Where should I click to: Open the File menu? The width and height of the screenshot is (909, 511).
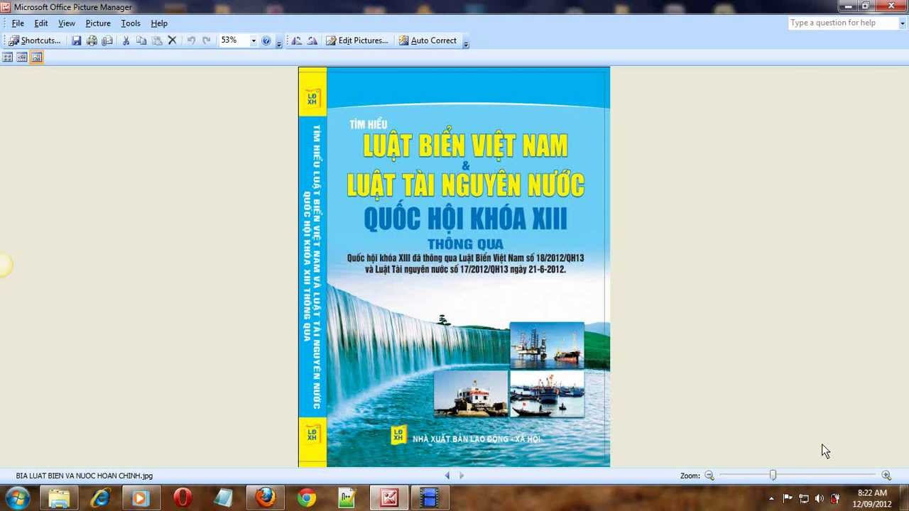(18, 23)
